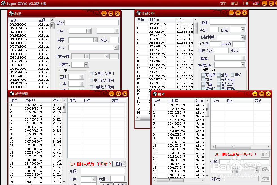
Task: Check 冷酷敌人使用 option
Action: [x=91, y=87]
